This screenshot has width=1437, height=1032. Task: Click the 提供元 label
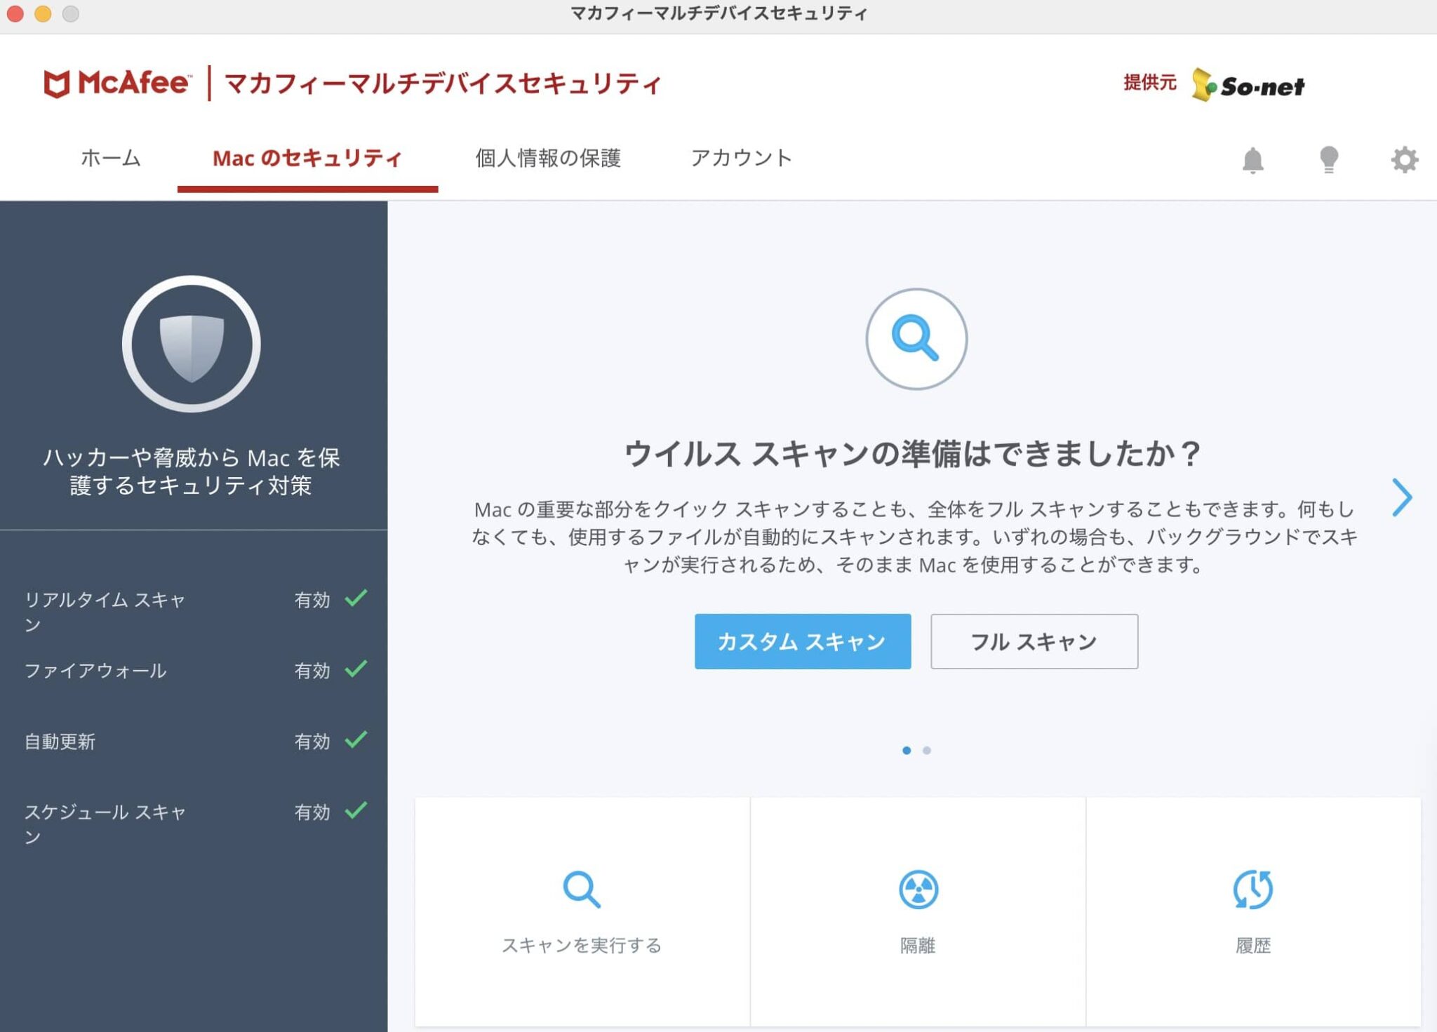[x=1149, y=83]
